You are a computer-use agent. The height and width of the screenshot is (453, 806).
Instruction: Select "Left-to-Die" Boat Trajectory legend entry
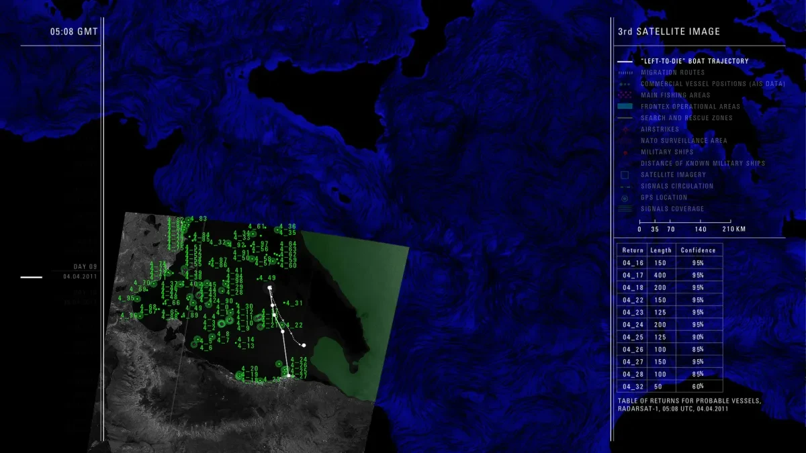point(694,61)
